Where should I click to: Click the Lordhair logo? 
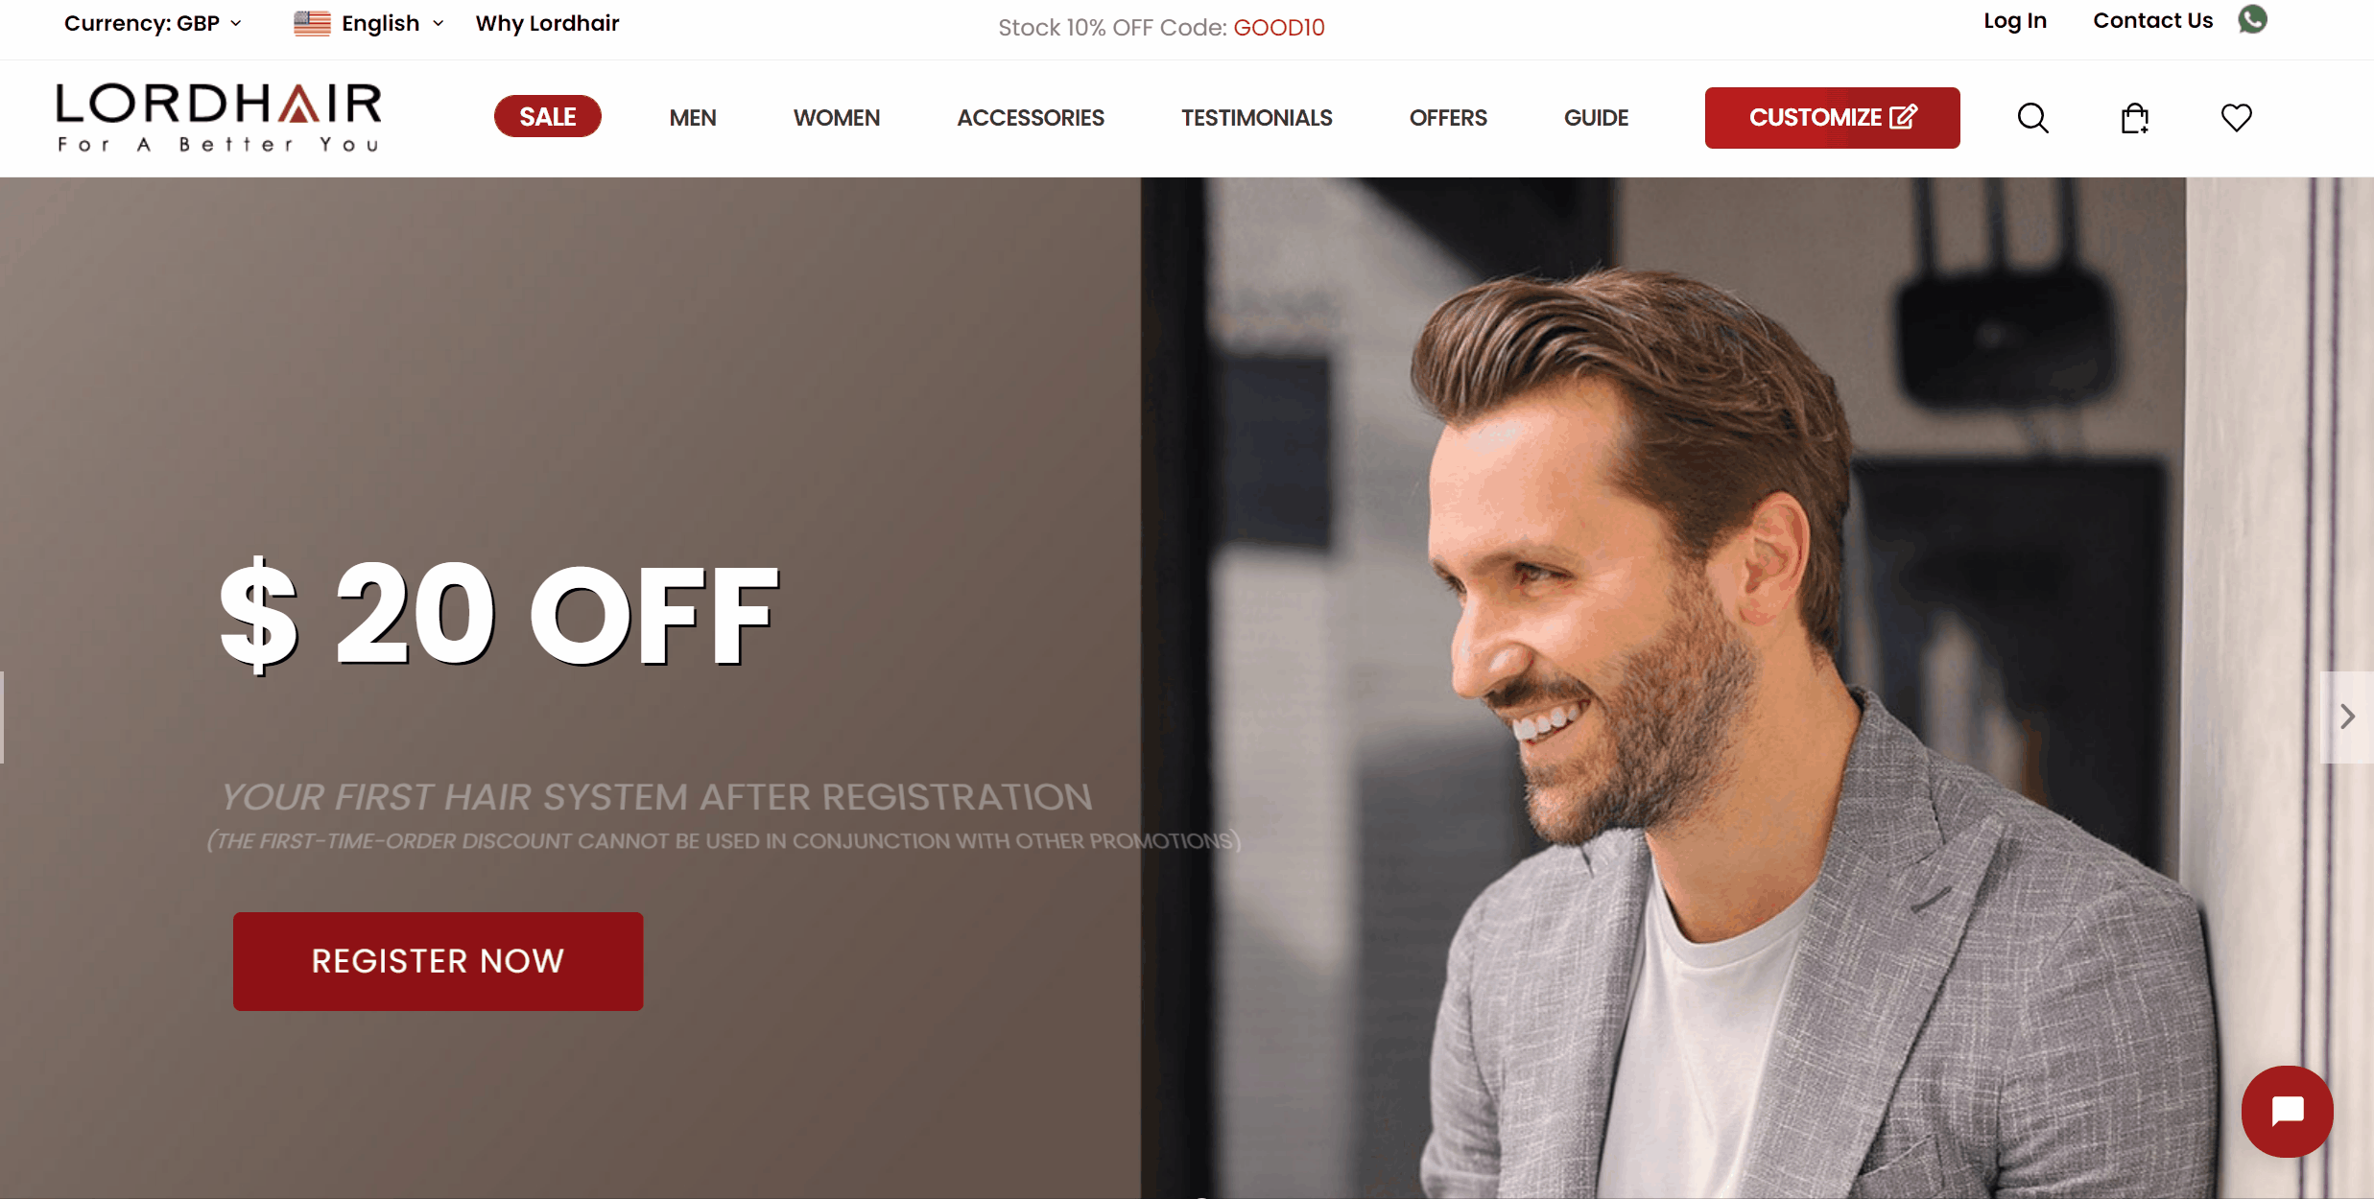tap(218, 117)
